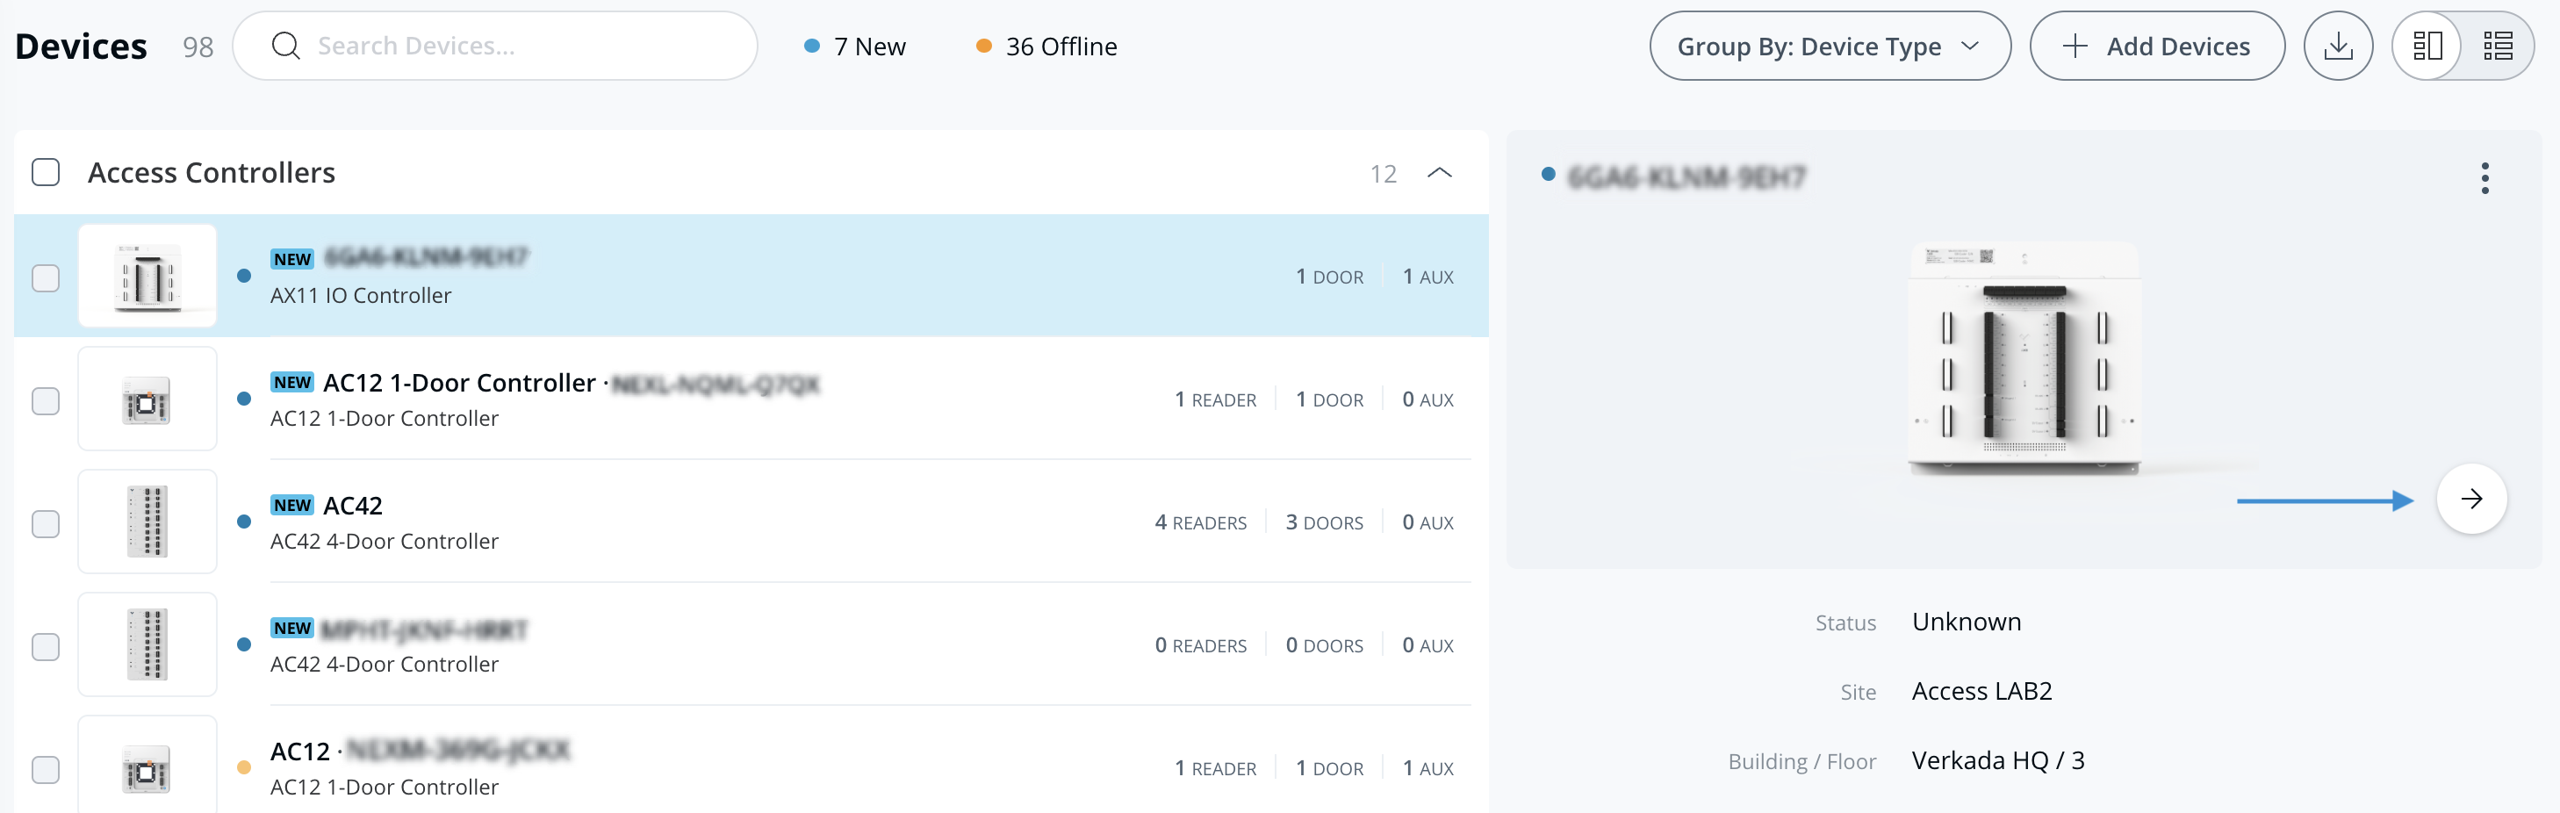Switch to split panel view

coord(2427,46)
